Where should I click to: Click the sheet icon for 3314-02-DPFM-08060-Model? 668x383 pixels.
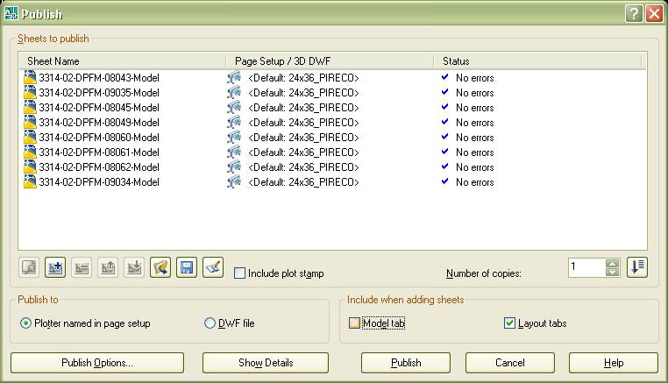30,138
